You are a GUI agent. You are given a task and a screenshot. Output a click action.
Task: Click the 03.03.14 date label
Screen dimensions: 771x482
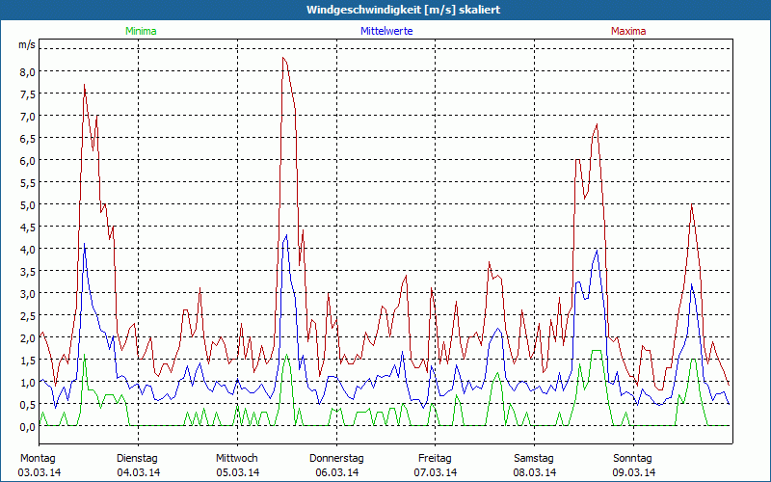coord(38,472)
